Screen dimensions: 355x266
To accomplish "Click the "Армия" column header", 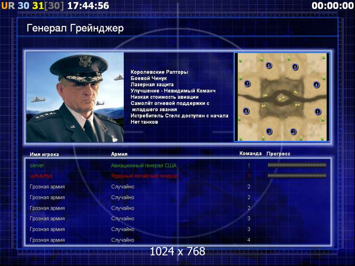I will [119, 154].
